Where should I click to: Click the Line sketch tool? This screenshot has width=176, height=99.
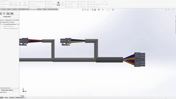click(105, 2)
